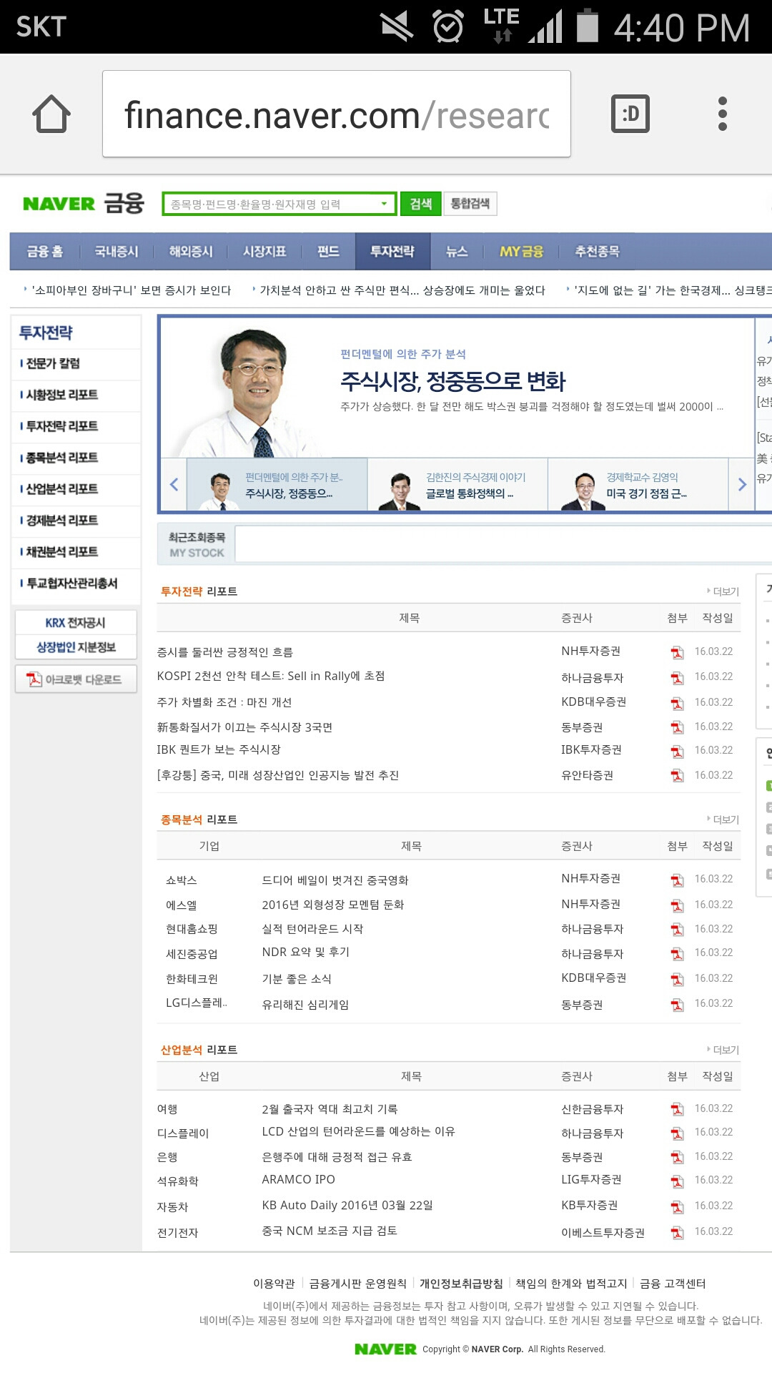Select the 펀더멘털에 의한 주가 분석 carousel thumbnail
This screenshot has width=772, height=1373.
pos(277,485)
